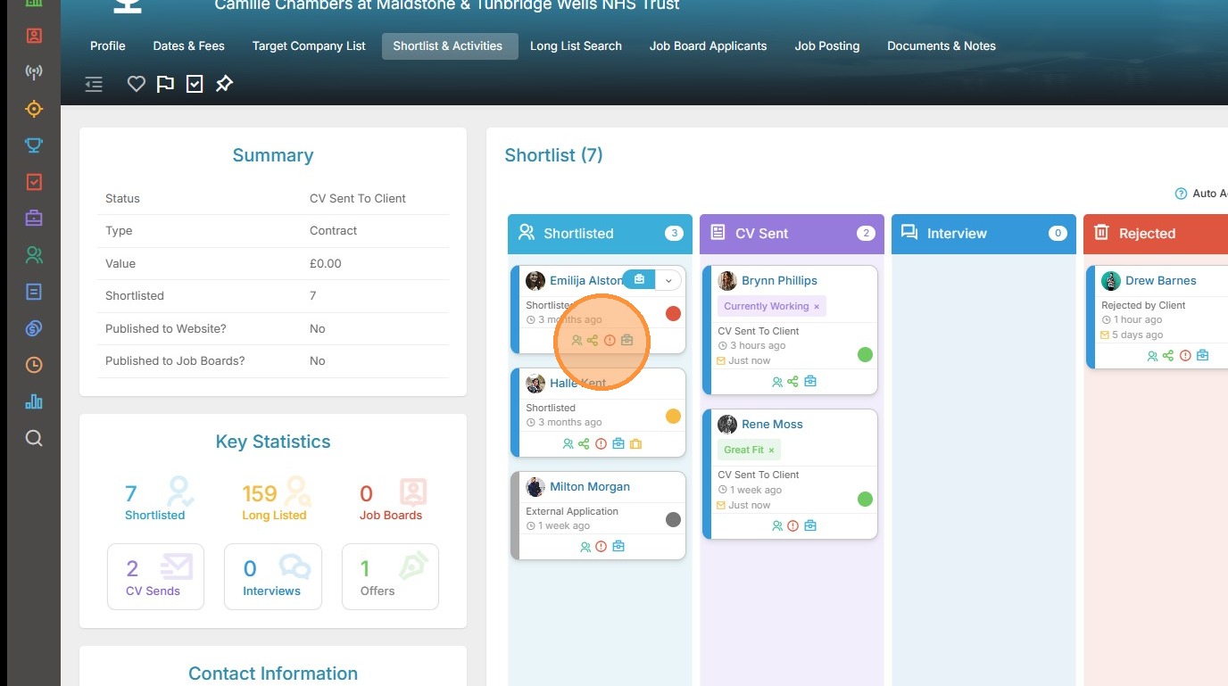Click the CV Sent column header
The image size is (1228, 686).
[792, 234]
